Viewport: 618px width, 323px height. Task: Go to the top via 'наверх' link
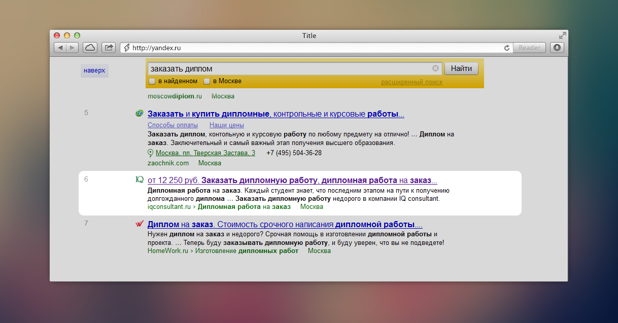coord(94,70)
